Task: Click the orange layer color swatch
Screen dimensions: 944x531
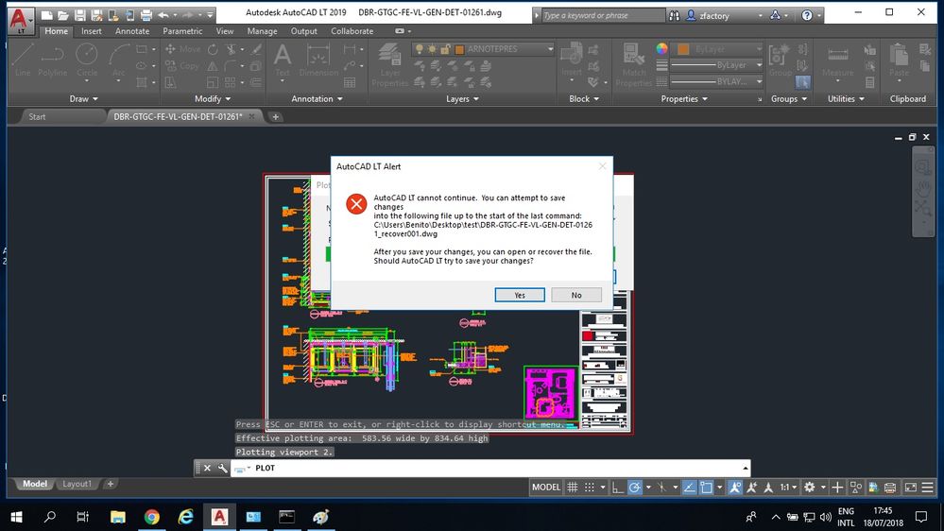Action: click(459, 49)
